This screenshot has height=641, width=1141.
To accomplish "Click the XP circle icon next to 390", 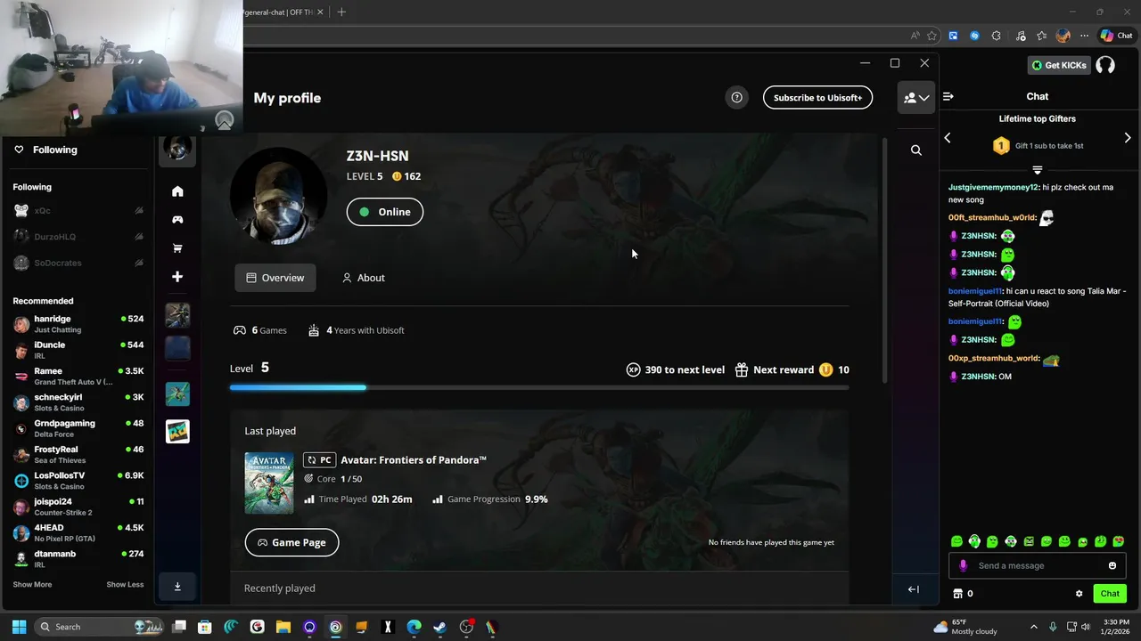I will [x=633, y=369].
